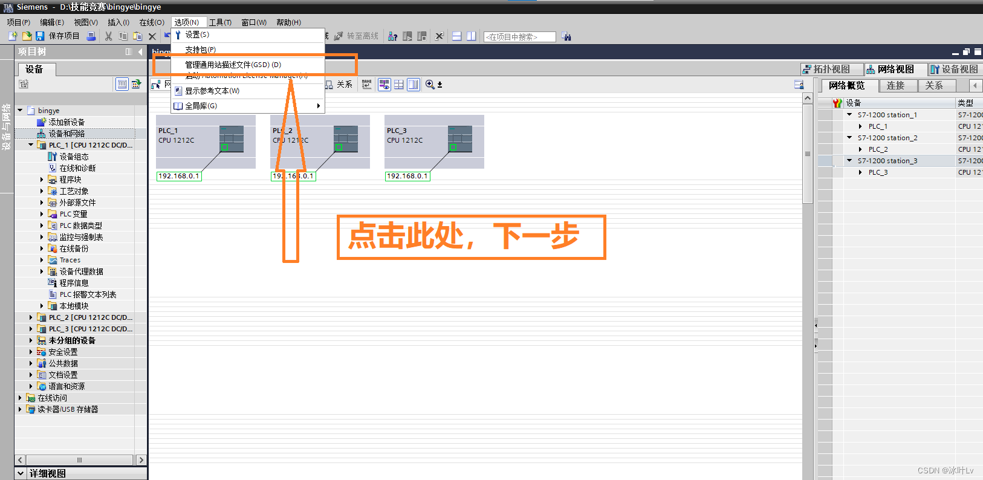
Task: Open the 在线(O) menu
Action: tap(152, 22)
